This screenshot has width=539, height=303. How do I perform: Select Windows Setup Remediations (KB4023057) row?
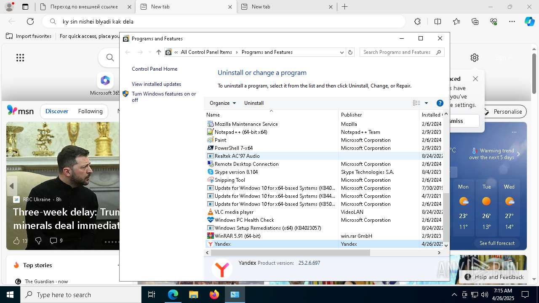pos(324,228)
